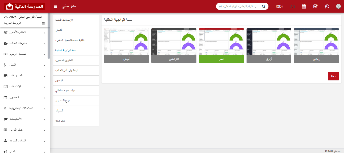Expand the الموارد البشرية sidebar section
This screenshot has height=153, width=344.
(x=25, y=141)
